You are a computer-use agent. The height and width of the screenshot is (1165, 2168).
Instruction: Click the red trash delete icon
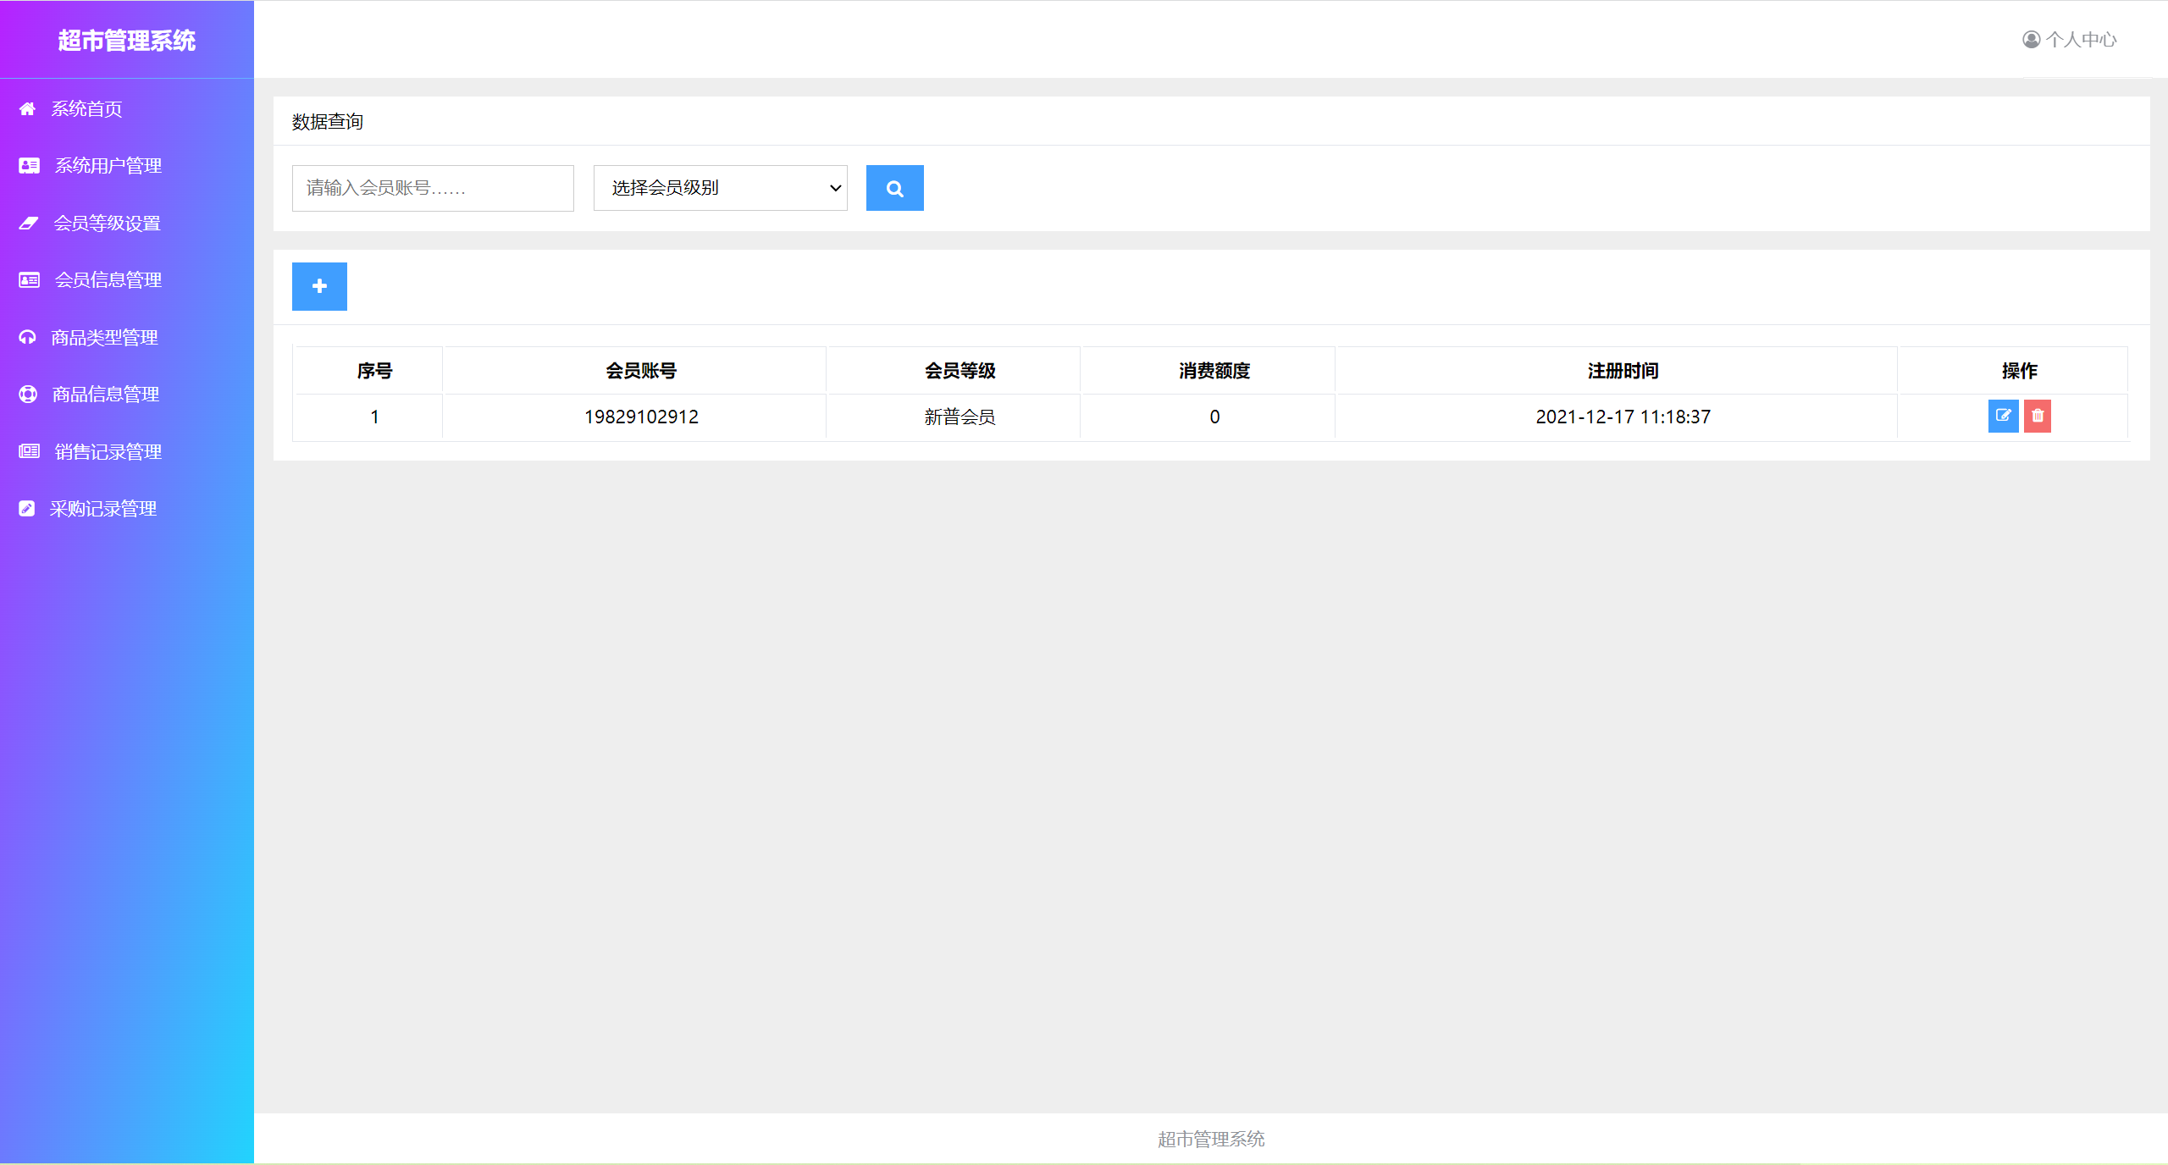click(2038, 416)
